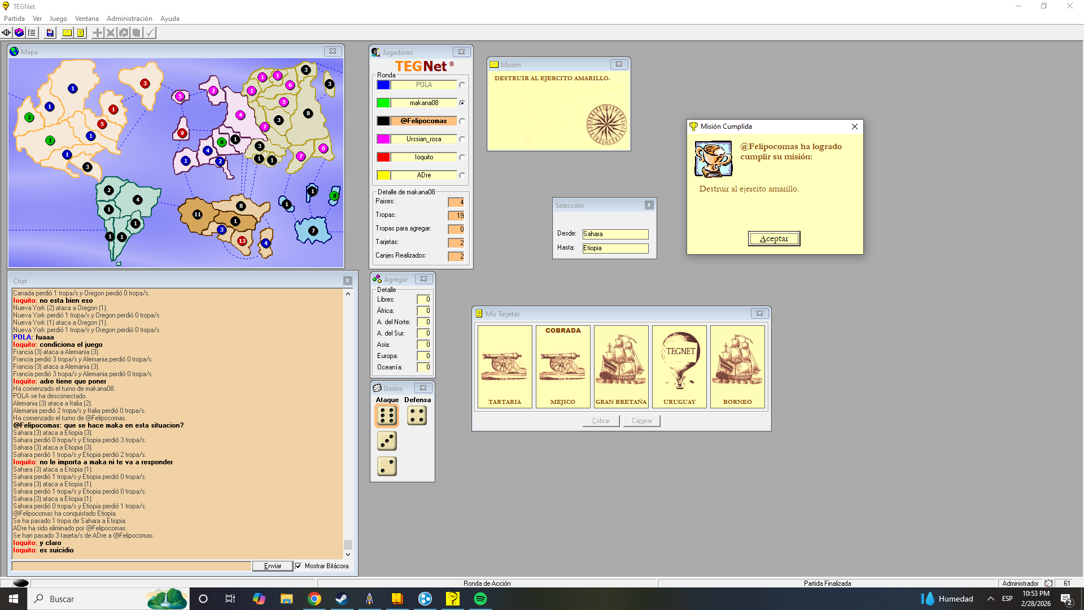Open the Juego menu
The image size is (1084, 610).
[58, 19]
